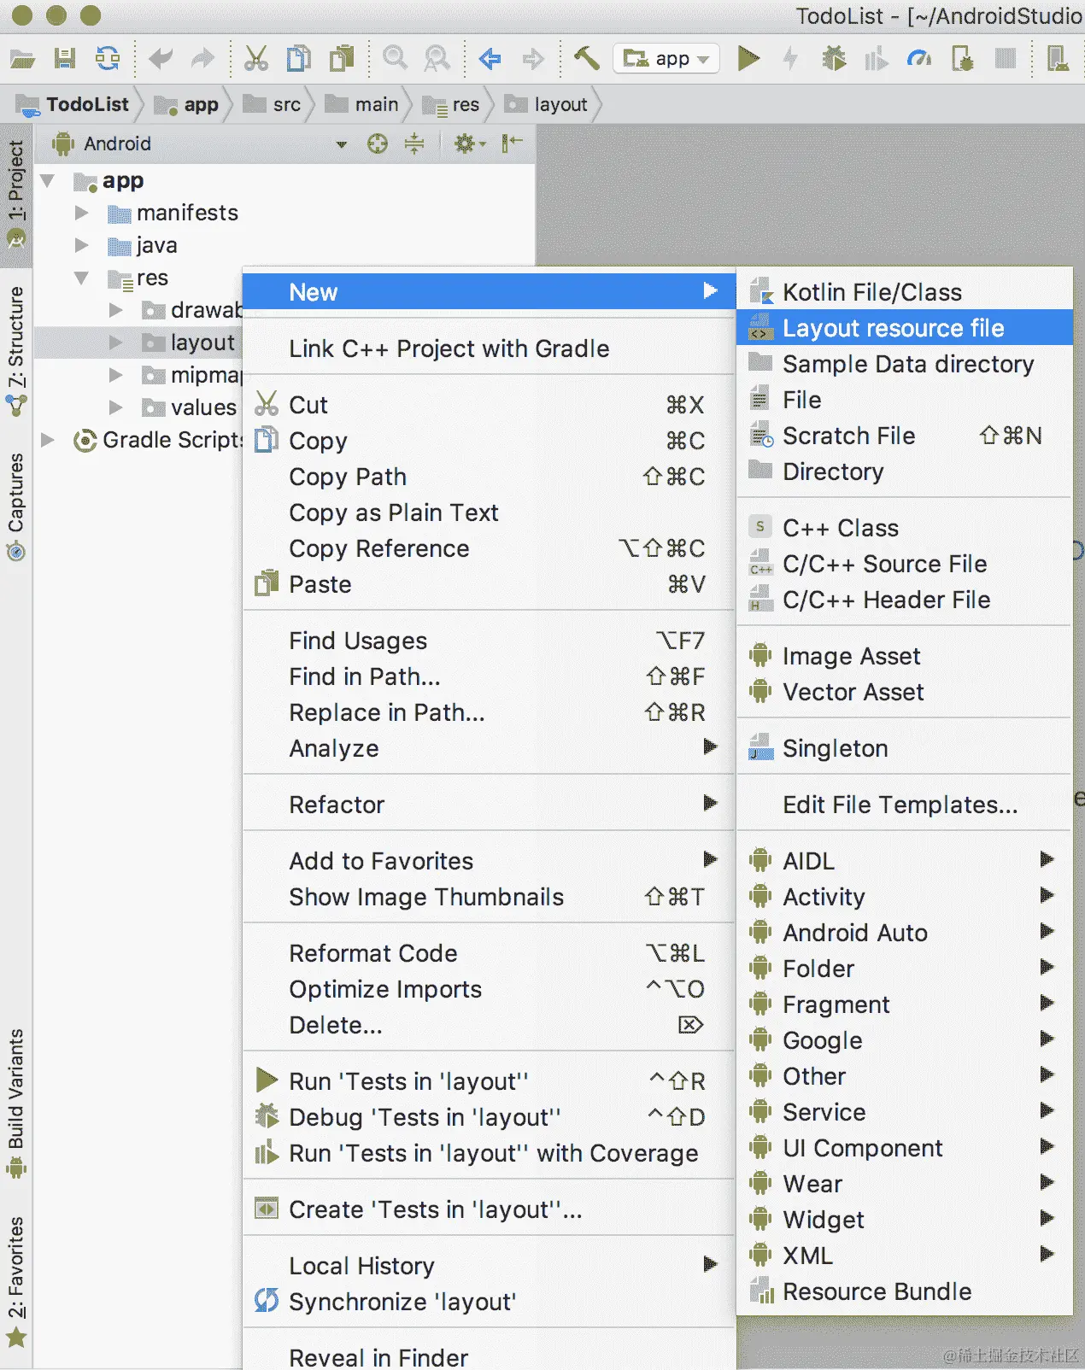Open the 7: Structure side tab
The image size is (1085, 1370).
15,350
